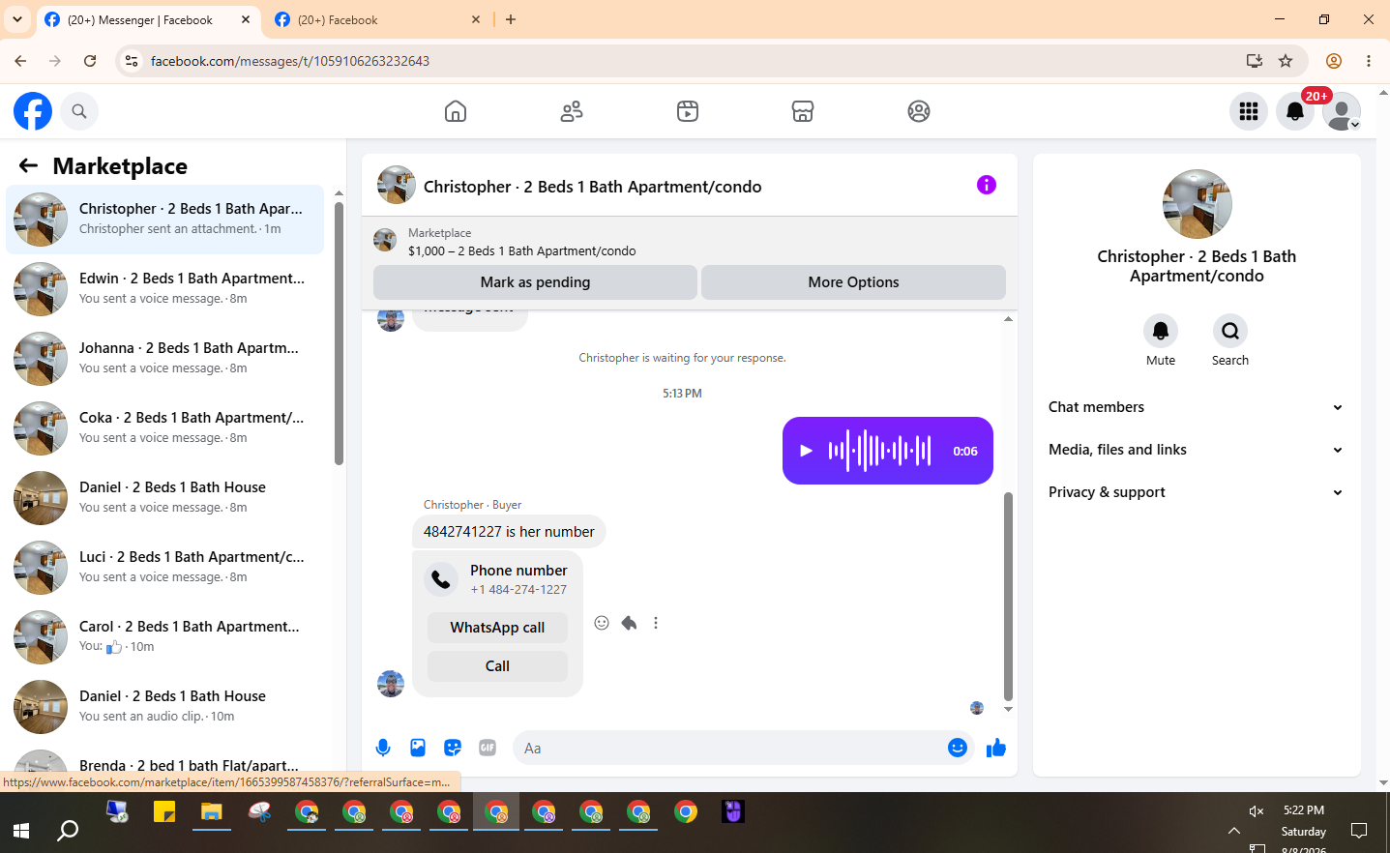Viewport: 1390px width, 853px height.
Task: Choose a GIF for the message
Action: pyautogui.click(x=488, y=748)
